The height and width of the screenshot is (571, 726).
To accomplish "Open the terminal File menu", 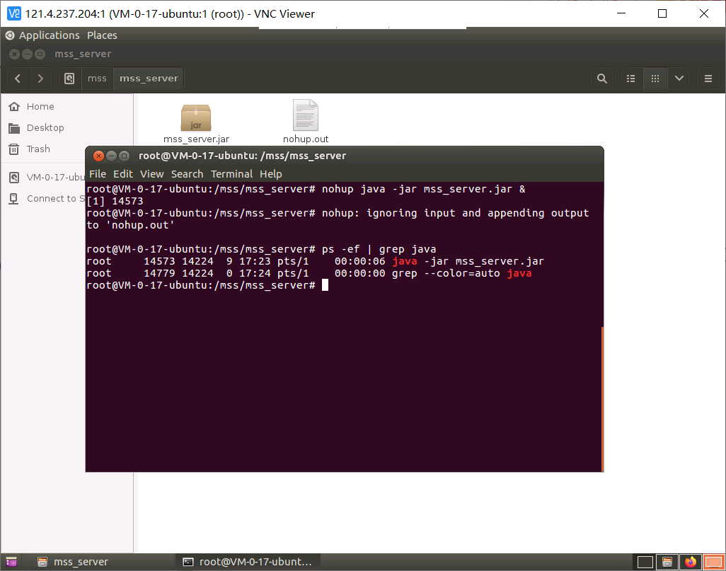I will (x=98, y=174).
